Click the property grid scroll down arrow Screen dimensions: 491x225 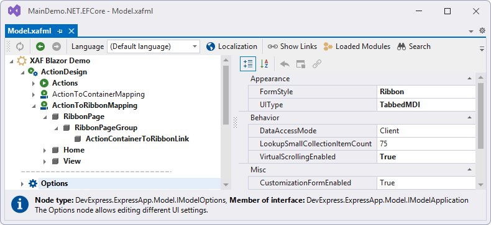[x=481, y=185]
